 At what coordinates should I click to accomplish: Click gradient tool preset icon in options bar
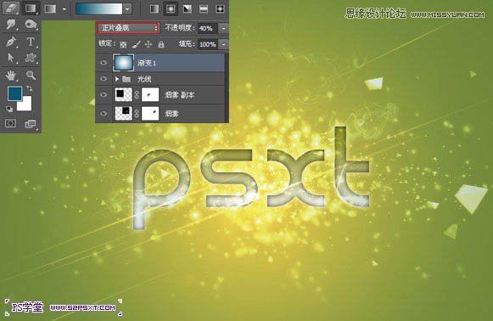[50, 8]
